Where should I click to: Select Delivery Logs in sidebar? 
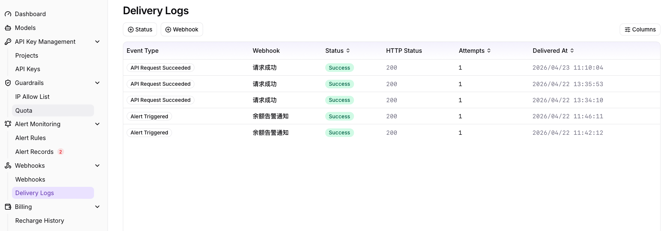[x=53, y=193]
